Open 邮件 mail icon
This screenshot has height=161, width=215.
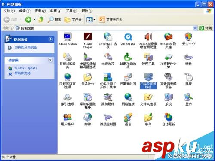88,117
